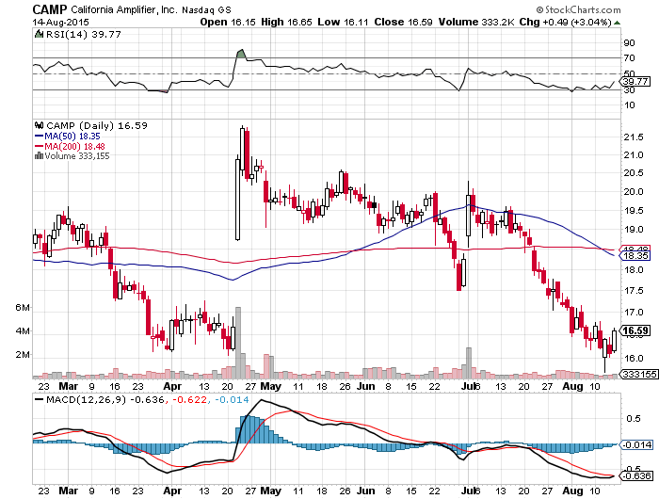Click the 10 level on RSI axis
The image size is (659, 499).
click(x=630, y=105)
